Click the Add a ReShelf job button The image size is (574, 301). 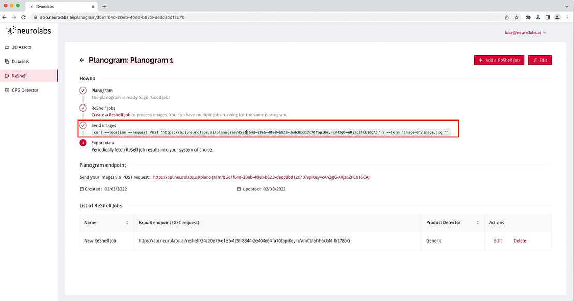pyautogui.click(x=499, y=60)
